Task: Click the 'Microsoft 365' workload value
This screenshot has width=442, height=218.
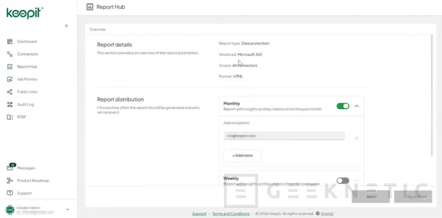Action: pos(250,54)
